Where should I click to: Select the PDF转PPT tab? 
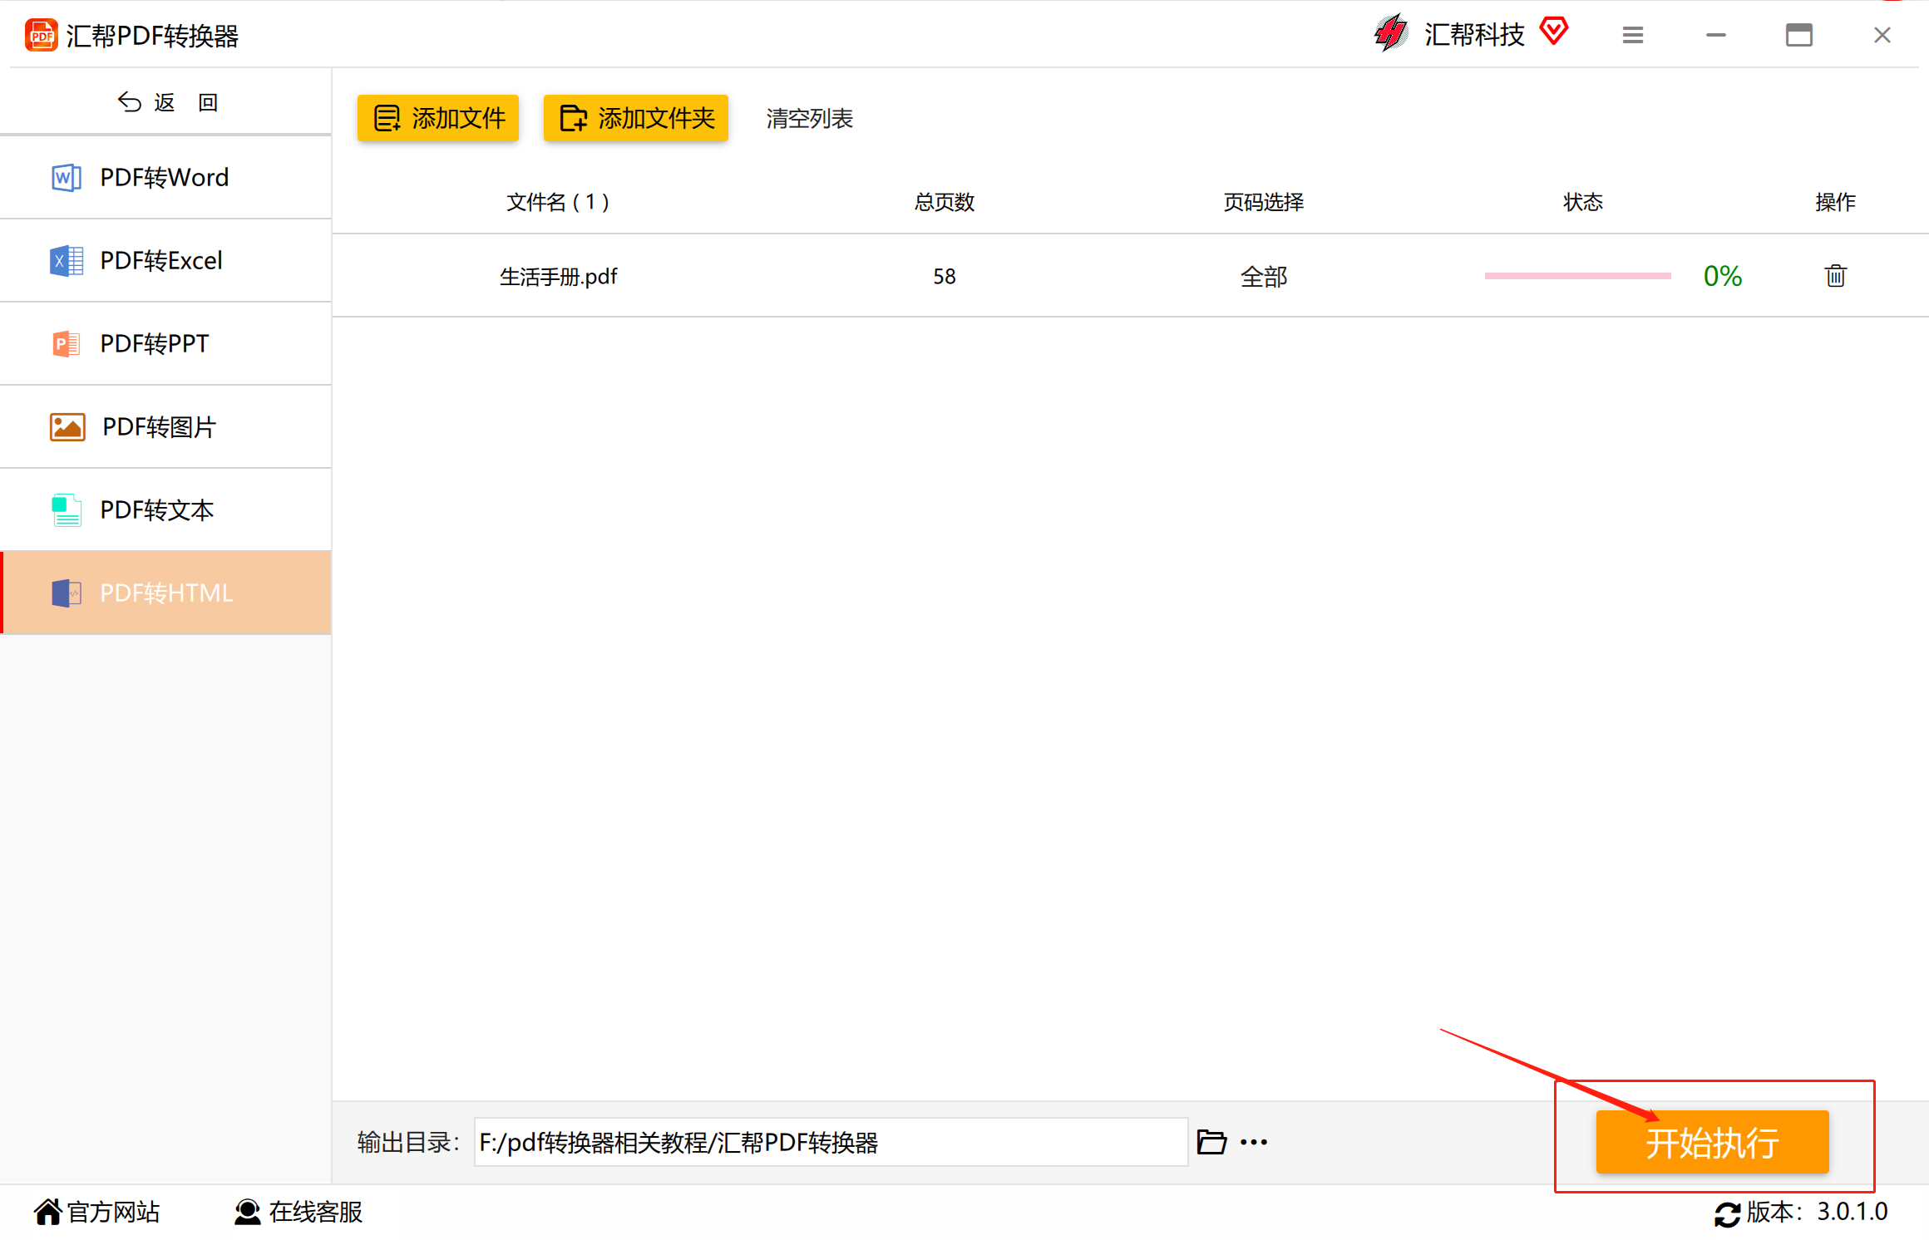coord(165,343)
